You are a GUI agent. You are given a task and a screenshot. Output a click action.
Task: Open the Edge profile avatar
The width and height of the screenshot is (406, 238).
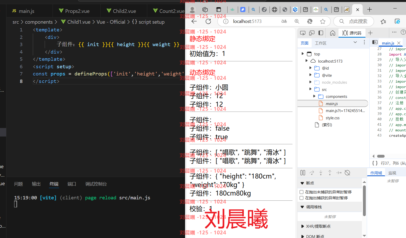coord(192,10)
